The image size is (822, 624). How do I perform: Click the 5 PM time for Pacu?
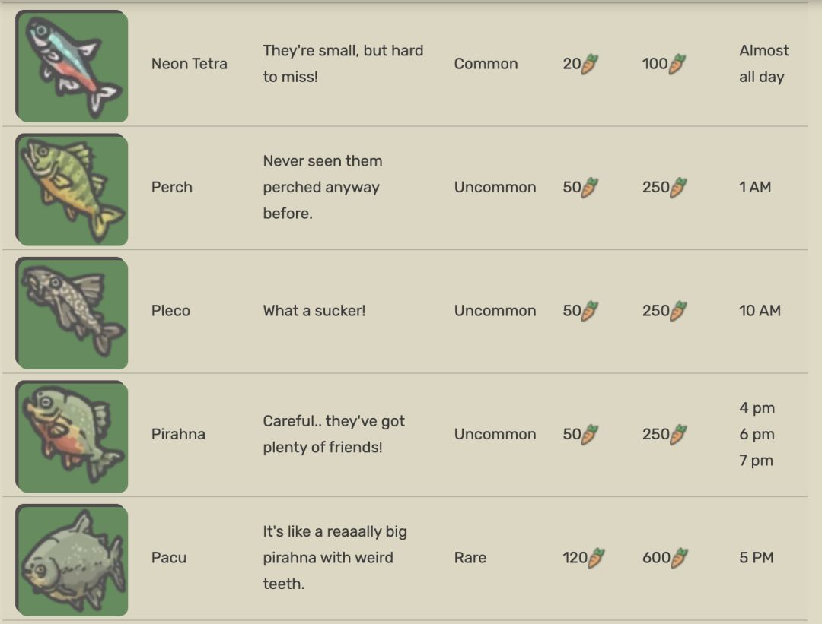tap(756, 558)
